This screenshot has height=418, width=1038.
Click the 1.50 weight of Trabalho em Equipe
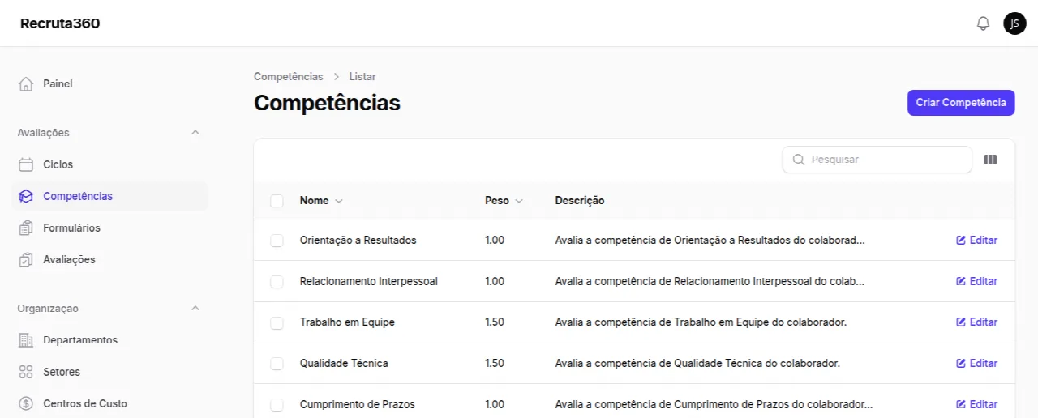pos(495,322)
